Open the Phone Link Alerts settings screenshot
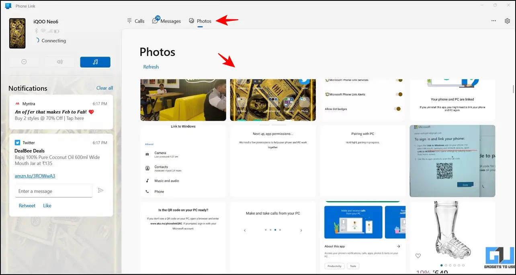Image resolution: width=516 pixels, height=275 pixels. coord(363,100)
